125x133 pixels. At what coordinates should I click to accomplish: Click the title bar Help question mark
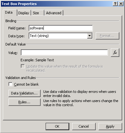(115, 4)
